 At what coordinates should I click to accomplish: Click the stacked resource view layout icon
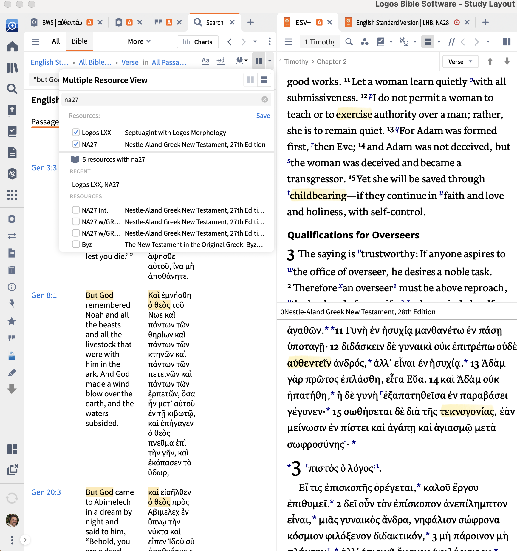click(264, 80)
